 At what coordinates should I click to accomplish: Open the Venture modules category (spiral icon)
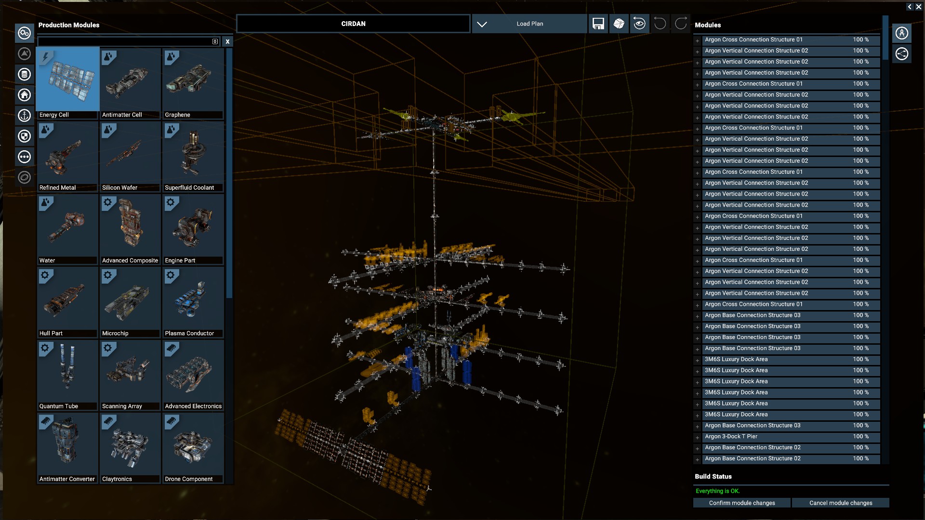coord(25,178)
